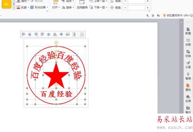Viewport: 193px width, 132px height.
Task: Center selected objects horizontally
Action: [x=30, y=34]
